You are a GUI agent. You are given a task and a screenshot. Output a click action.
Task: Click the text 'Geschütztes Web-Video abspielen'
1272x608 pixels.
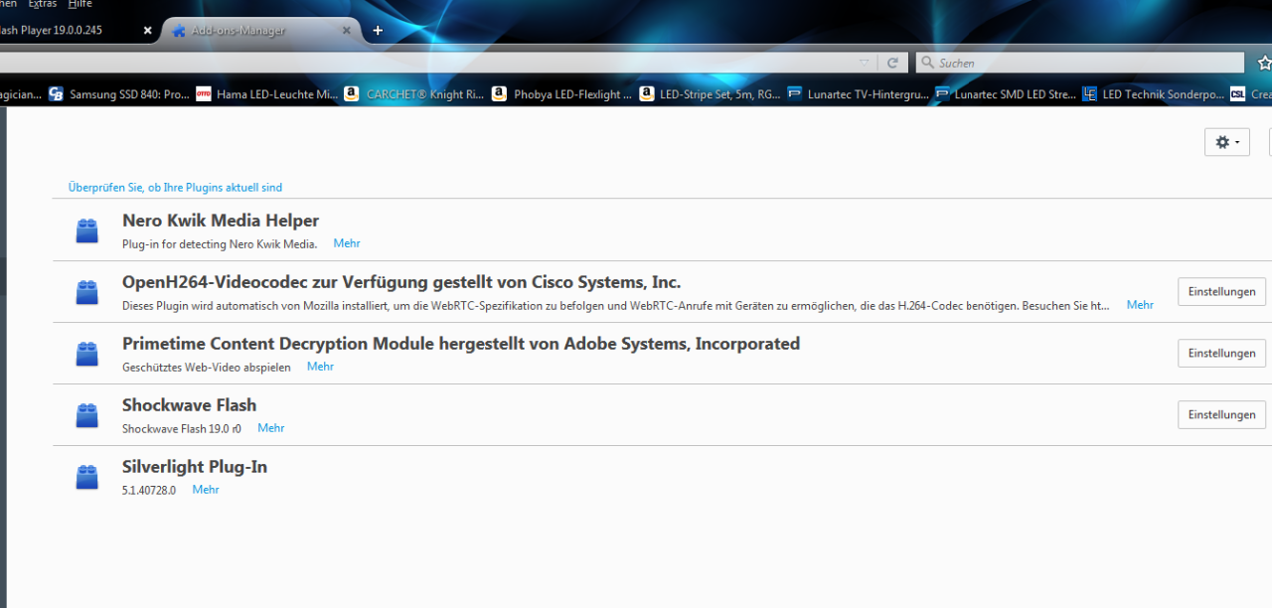207,367
